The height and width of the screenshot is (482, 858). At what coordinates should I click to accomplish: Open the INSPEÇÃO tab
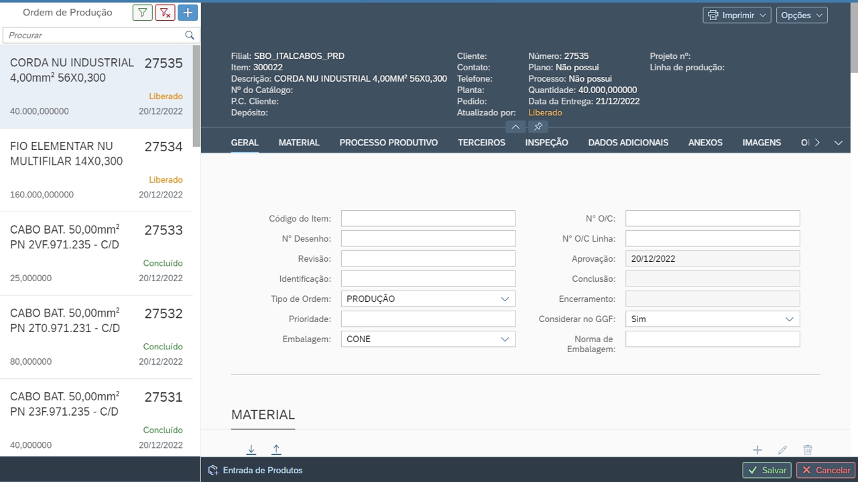click(546, 143)
